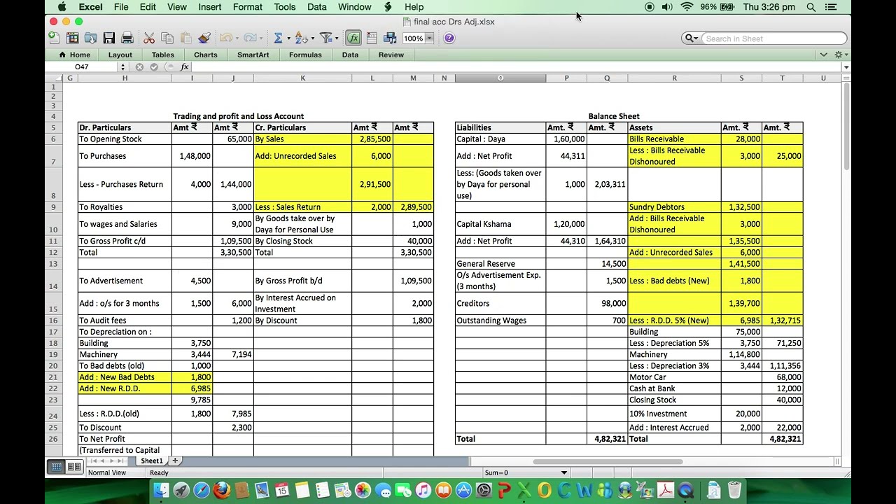Select the yellow 'Sundry Debtors' cell
This screenshot has height=504, width=896.
pos(674,207)
